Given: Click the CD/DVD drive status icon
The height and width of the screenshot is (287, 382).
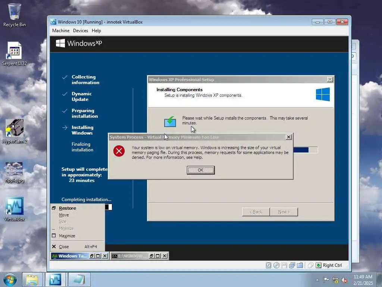Looking at the screenshot, I should click(276, 265).
